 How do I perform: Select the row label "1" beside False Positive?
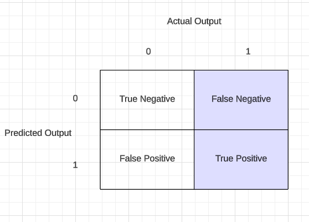point(75,165)
